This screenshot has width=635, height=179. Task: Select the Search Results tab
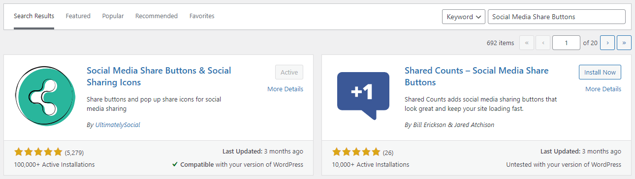pyautogui.click(x=34, y=16)
